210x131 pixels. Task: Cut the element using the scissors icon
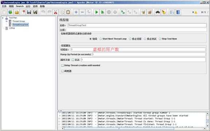[56, 12]
